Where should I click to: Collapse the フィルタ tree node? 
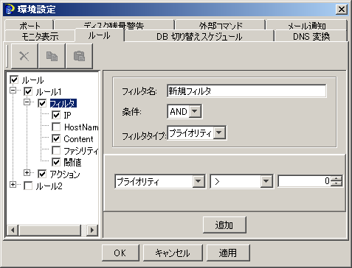pos(27,102)
